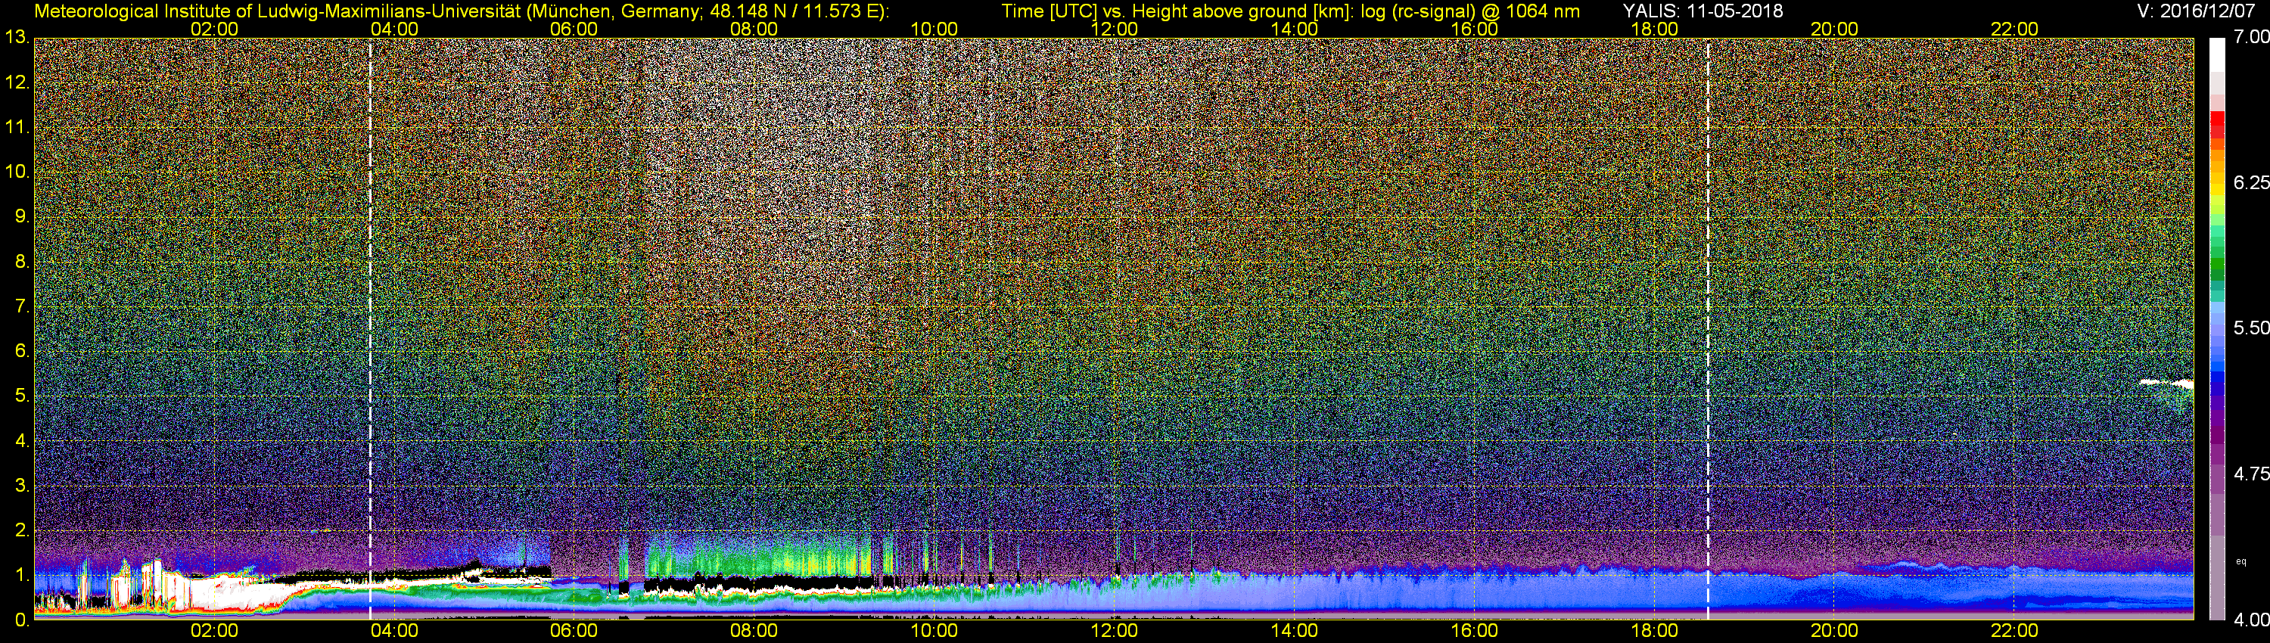Click the 16:00 label on the top time axis
The image size is (2270, 643).
(x=1474, y=29)
